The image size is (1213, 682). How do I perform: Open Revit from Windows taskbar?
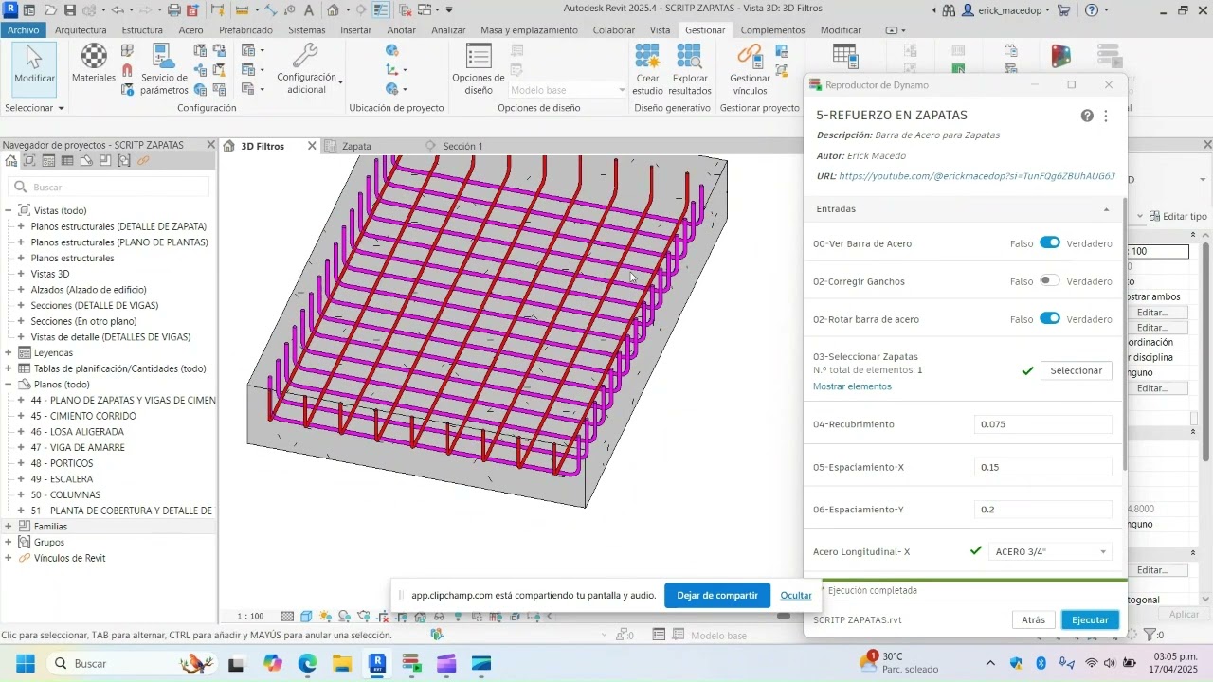(x=377, y=663)
